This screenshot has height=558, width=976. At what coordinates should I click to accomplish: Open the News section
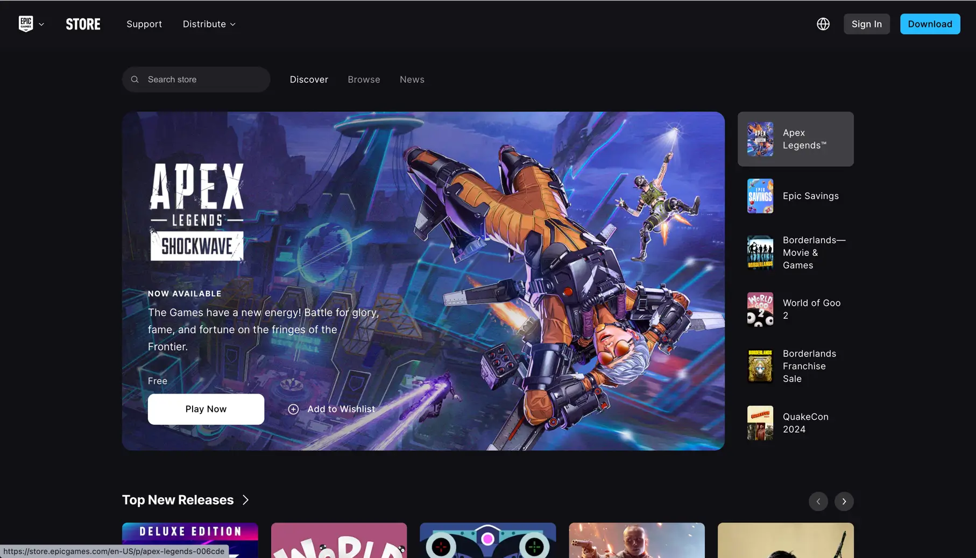(412, 79)
